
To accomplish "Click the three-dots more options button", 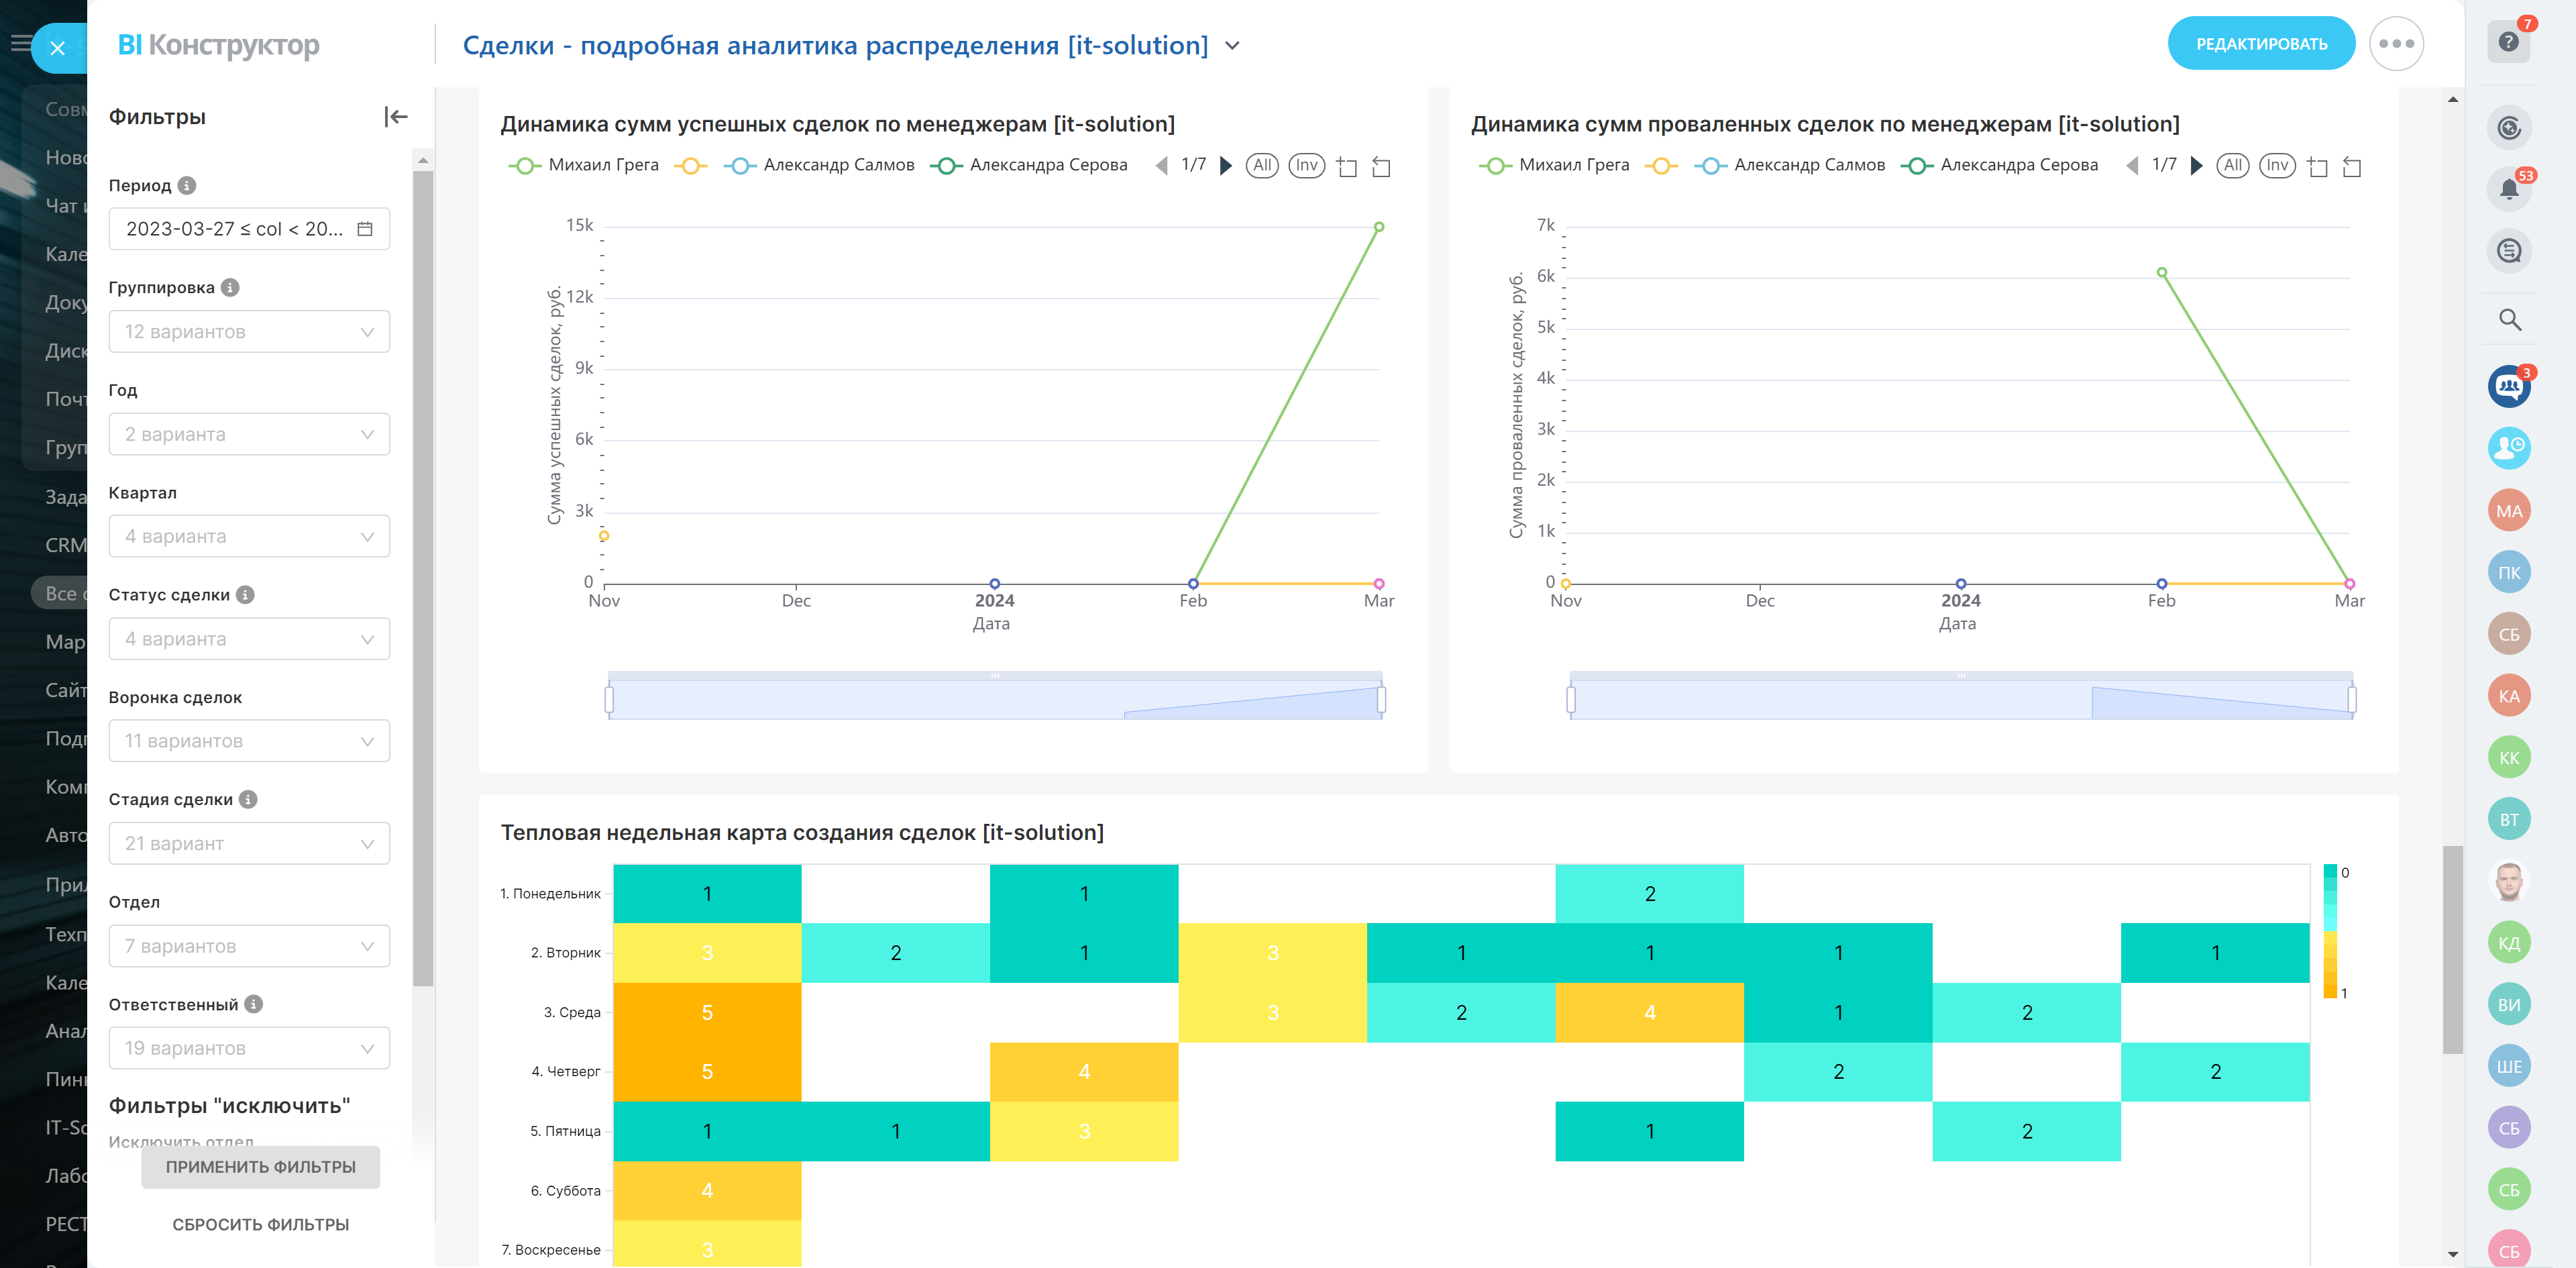I will click(x=2396, y=44).
